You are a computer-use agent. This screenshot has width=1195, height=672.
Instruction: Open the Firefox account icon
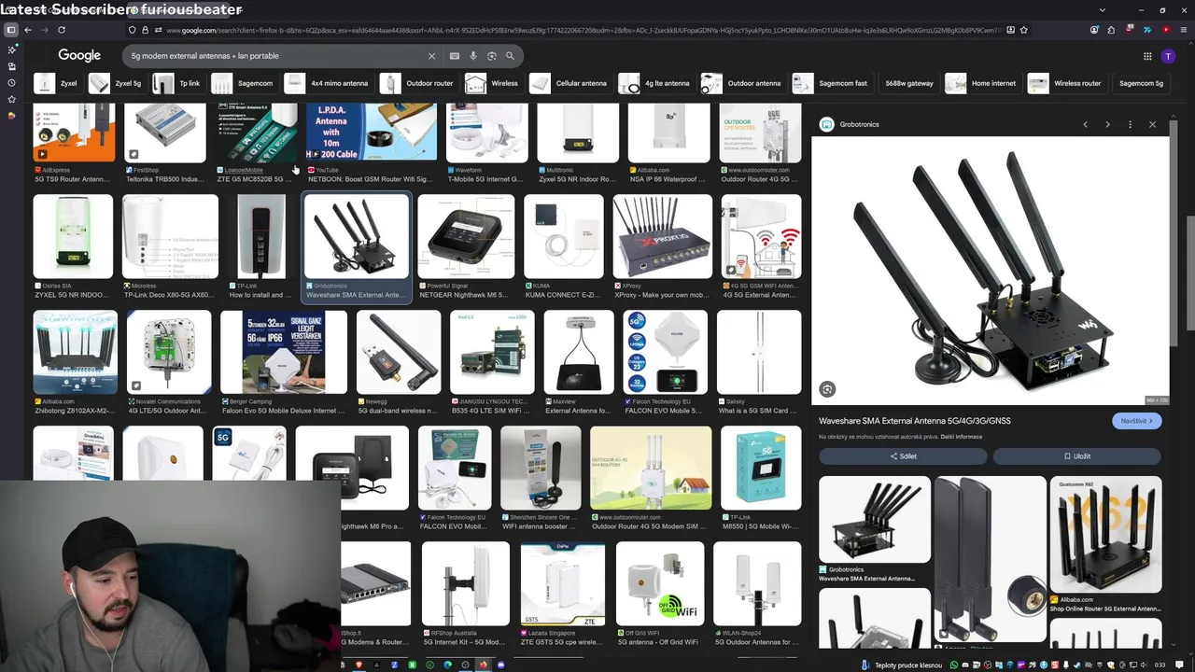pos(1095,30)
